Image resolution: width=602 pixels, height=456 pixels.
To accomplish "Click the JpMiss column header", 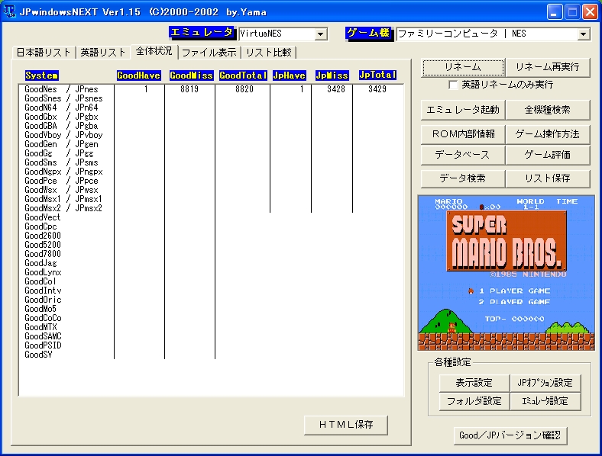I will click(x=332, y=75).
